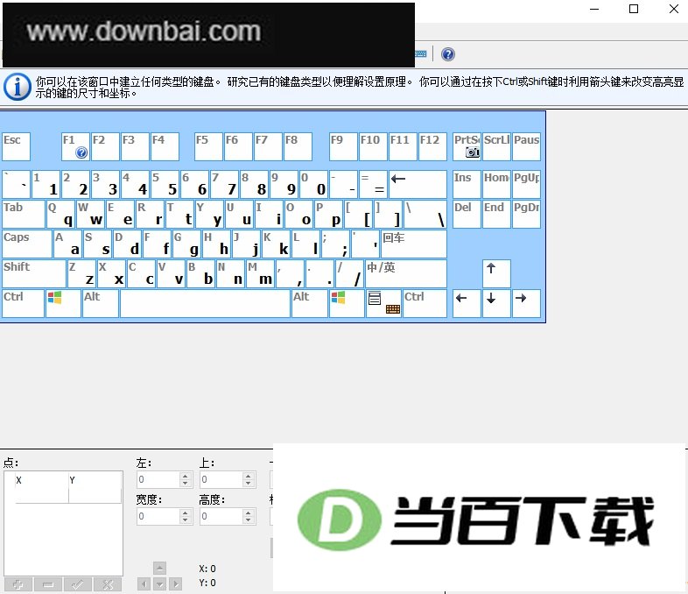Click the cancel X button under points list
This screenshot has height=594, width=688.
108,584
